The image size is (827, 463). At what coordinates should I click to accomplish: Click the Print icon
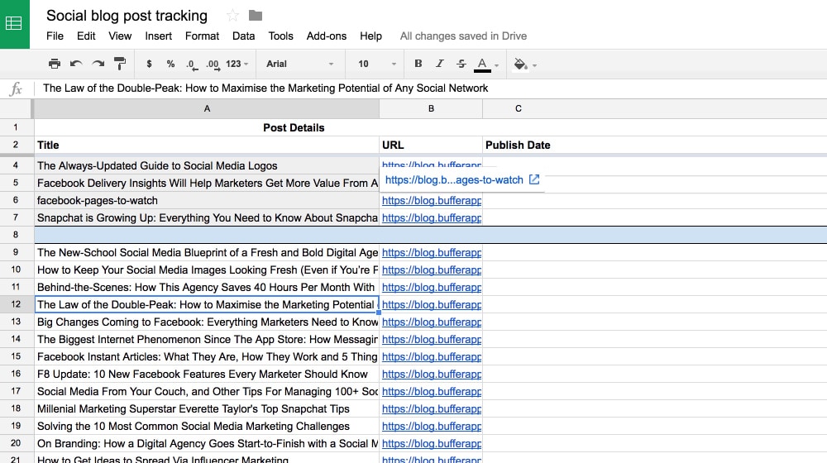tap(55, 64)
